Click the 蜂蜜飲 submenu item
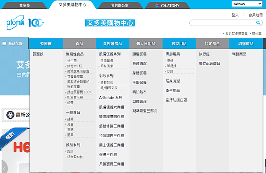The image size is (266, 173). click(x=38, y=54)
